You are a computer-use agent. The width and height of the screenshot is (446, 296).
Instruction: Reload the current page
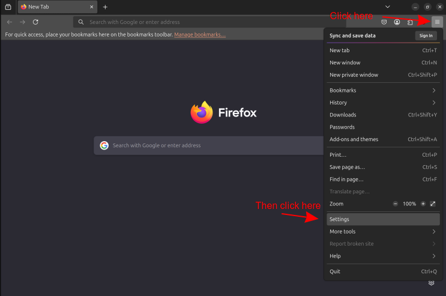[x=36, y=22]
